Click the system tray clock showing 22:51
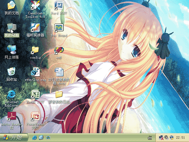Image resolution: width=189 pixels, height=142 pixels. [x=180, y=138]
